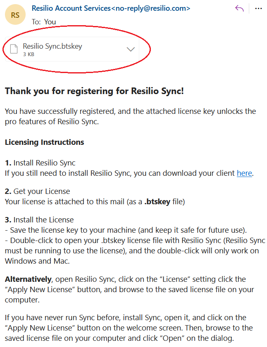Image resolution: width=267 pixels, height=347 pixels.
Task: Click the bold ".btskey" text in step 2
Action: (157, 202)
